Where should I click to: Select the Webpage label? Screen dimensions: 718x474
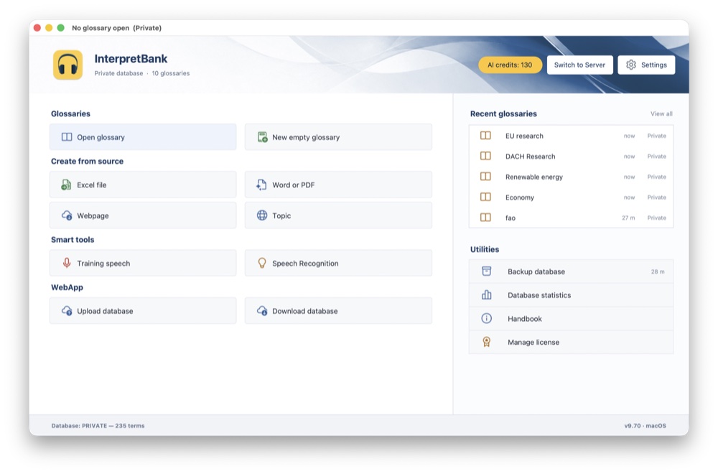pos(93,215)
